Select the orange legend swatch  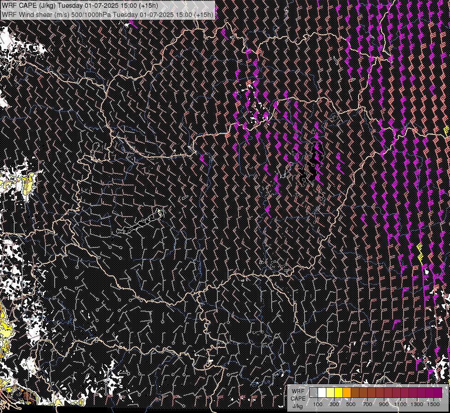347,393
